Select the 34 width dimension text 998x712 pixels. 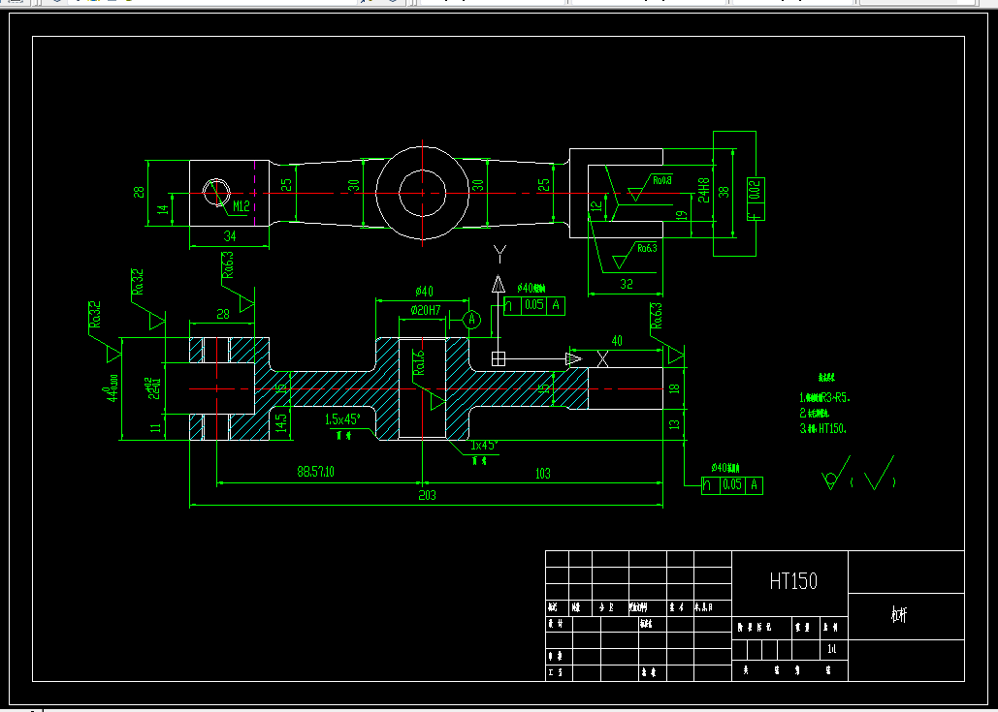(230, 236)
